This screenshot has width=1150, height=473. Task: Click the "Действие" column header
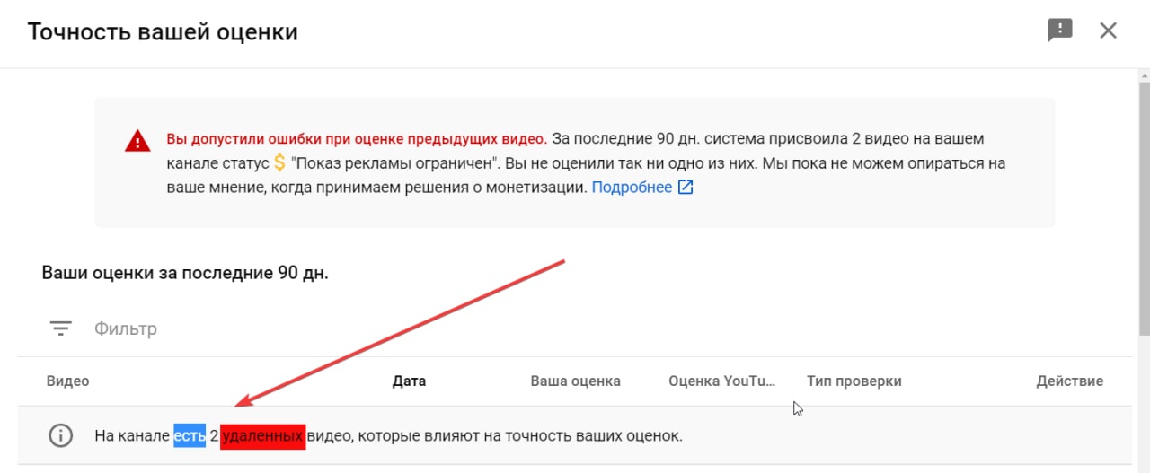1070,381
